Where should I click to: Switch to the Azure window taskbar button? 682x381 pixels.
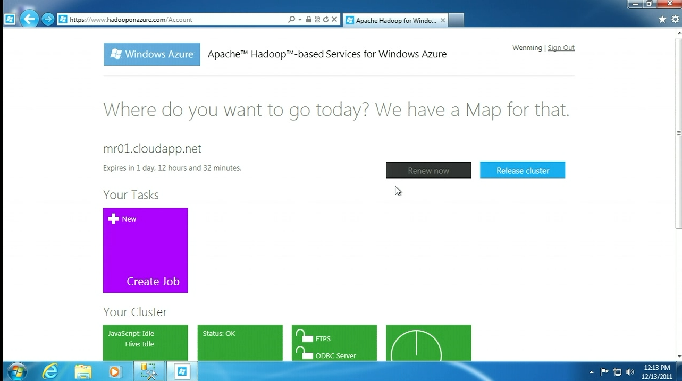pyautogui.click(x=182, y=371)
